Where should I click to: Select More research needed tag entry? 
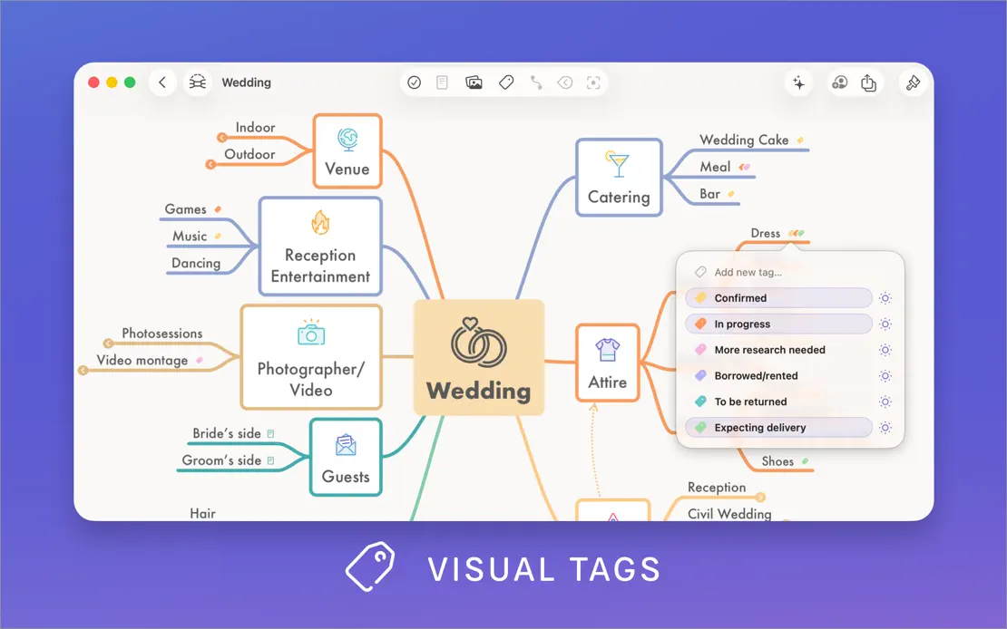778,350
